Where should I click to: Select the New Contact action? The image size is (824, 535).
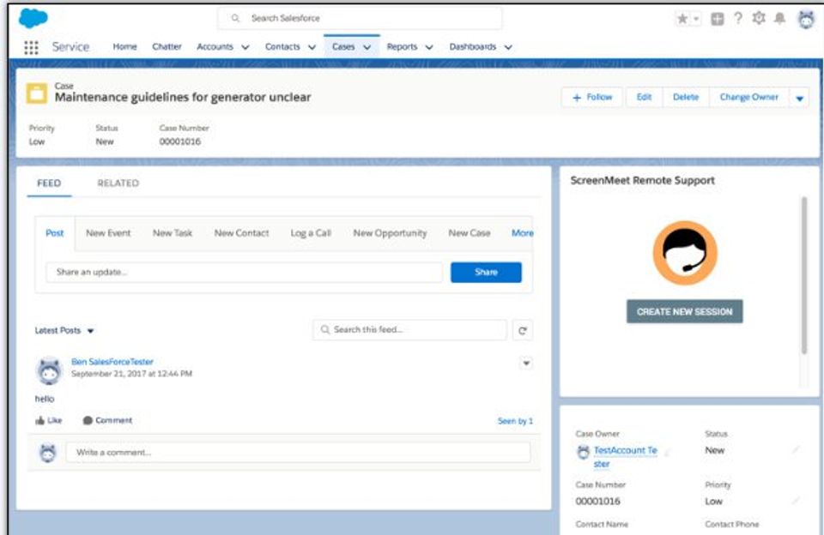[241, 232]
